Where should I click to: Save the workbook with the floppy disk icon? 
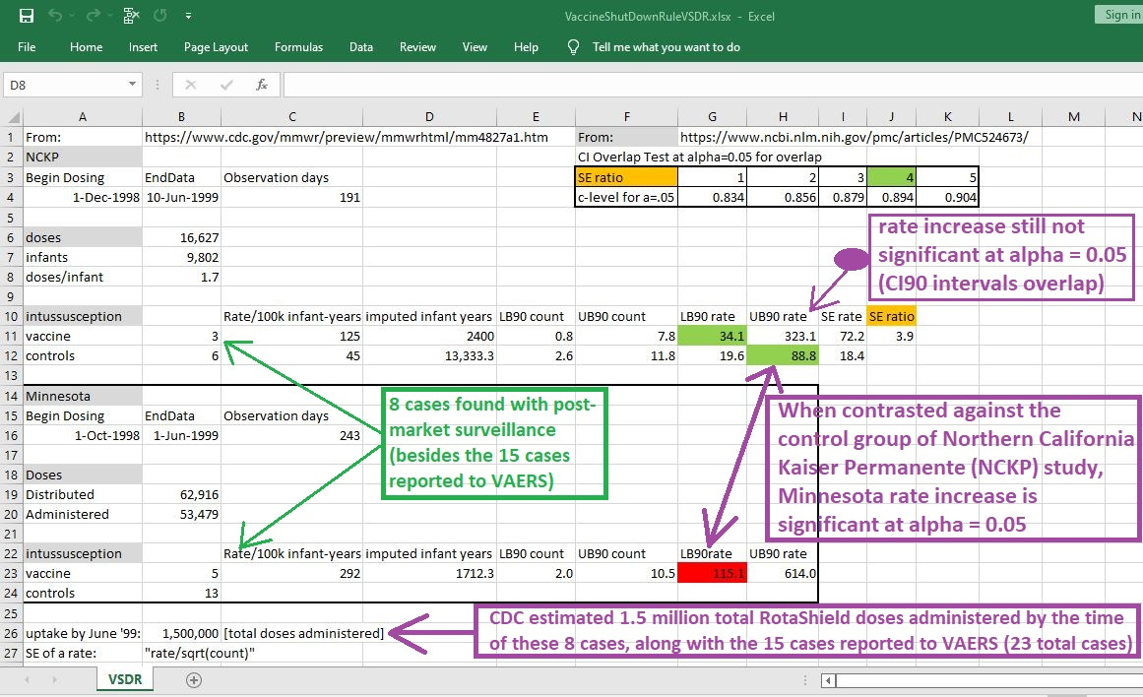(x=27, y=16)
